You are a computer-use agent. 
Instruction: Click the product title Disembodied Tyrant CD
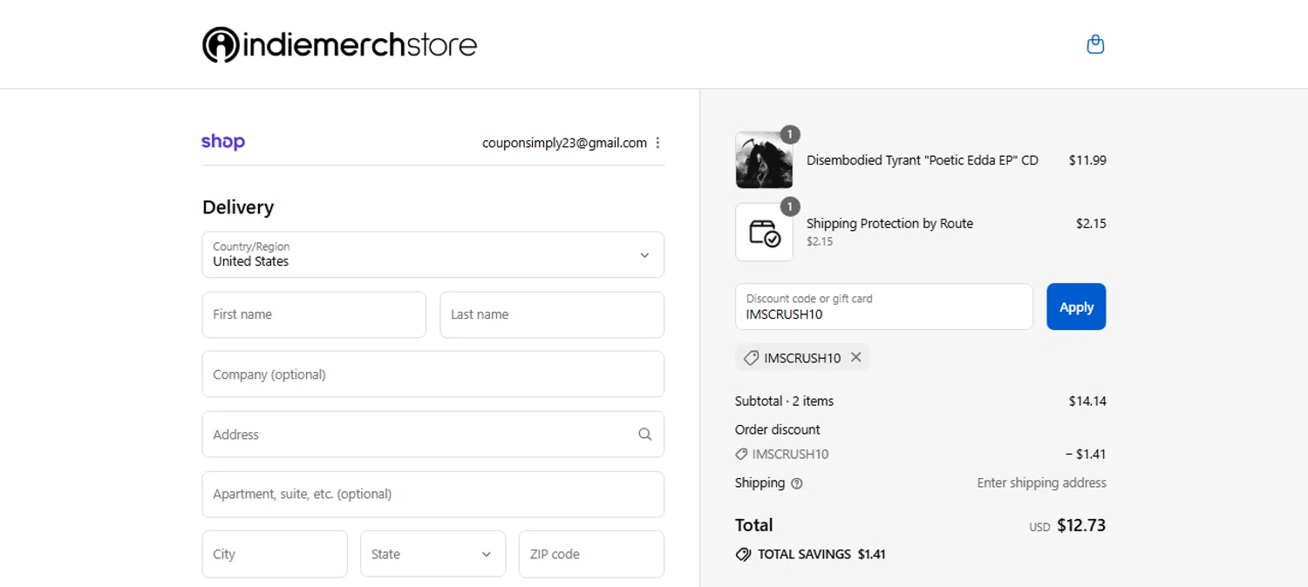tap(923, 160)
